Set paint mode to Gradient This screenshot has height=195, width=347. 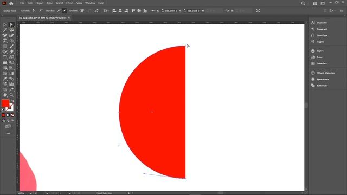pos(8,115)
